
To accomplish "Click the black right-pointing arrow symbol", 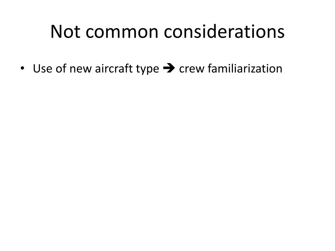I will (x=169, y=68).
